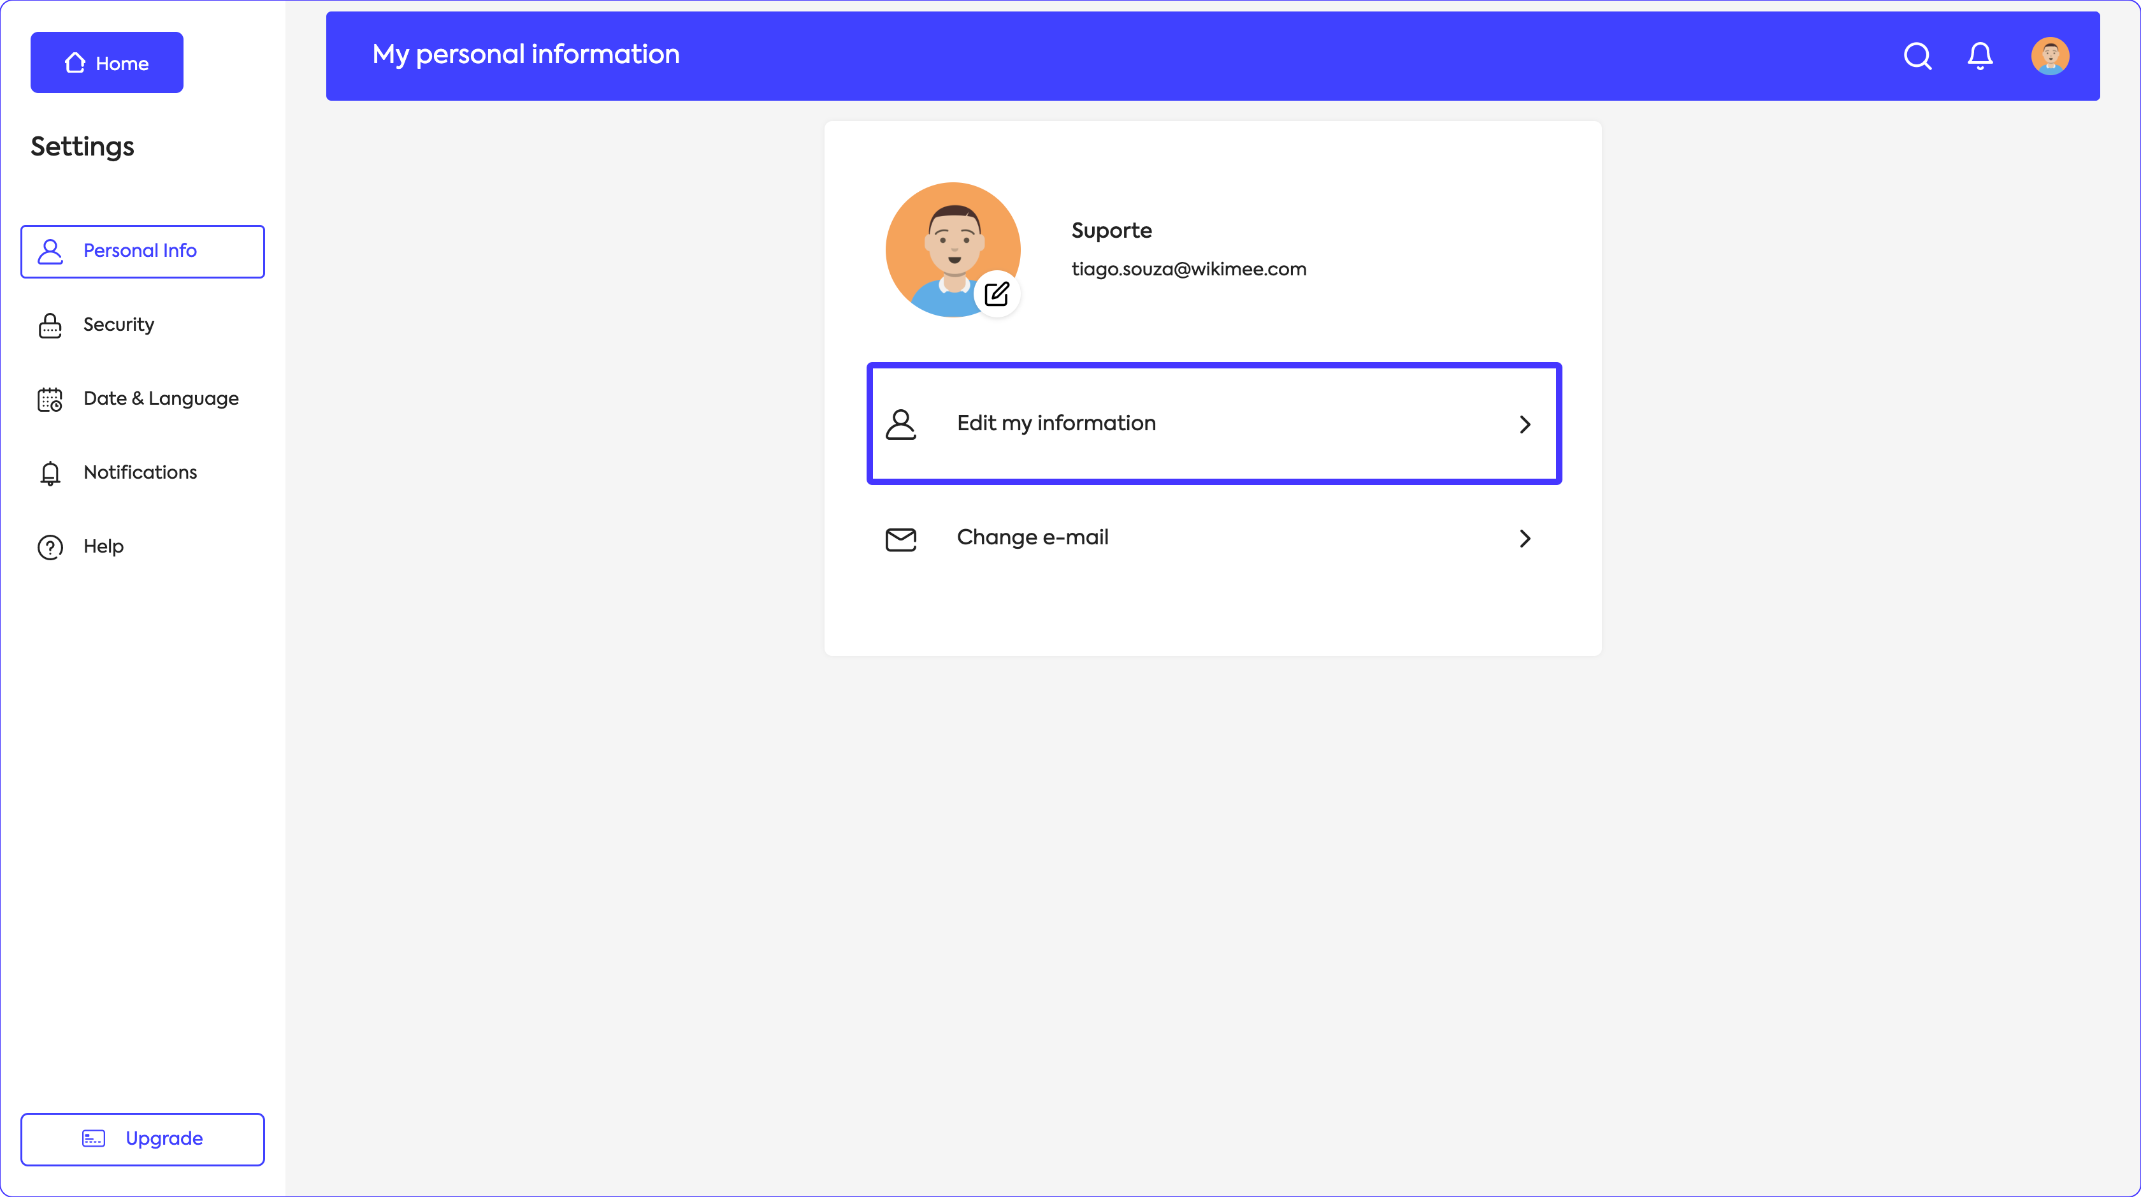Click the calendar icon beside Date & Language
This screenshot has width=2141, height=1197.
pos(50,399)
